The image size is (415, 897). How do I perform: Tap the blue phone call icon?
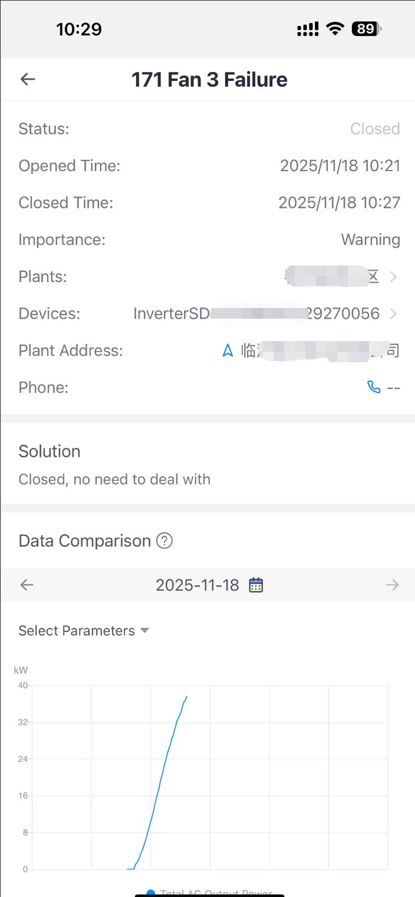pos(374,387)
